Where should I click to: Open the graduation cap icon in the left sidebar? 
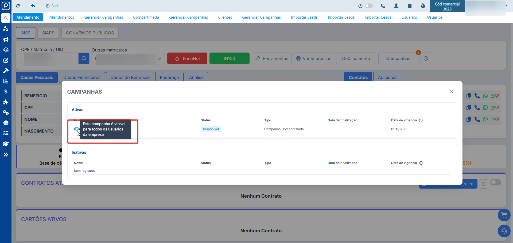pyautogui.click(x=6, y=144)
